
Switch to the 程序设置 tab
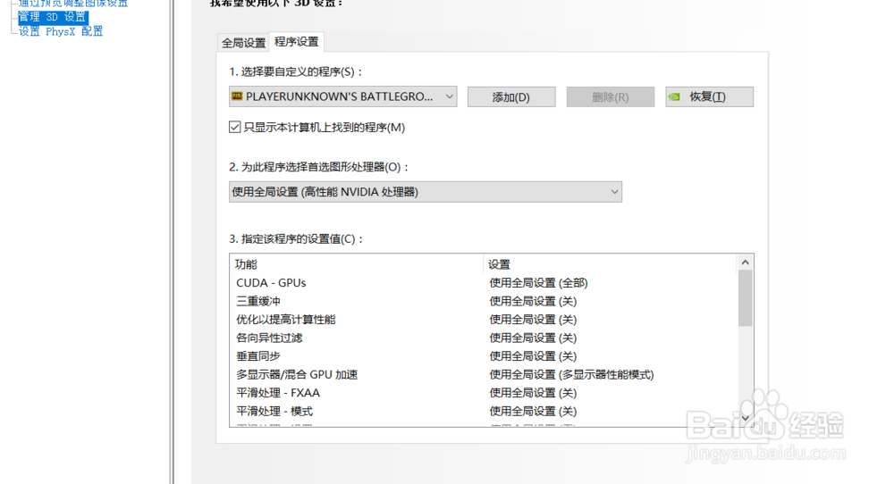[297, 42]
